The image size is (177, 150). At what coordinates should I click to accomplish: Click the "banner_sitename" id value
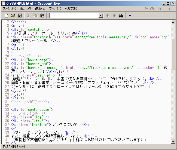[42, 68]
